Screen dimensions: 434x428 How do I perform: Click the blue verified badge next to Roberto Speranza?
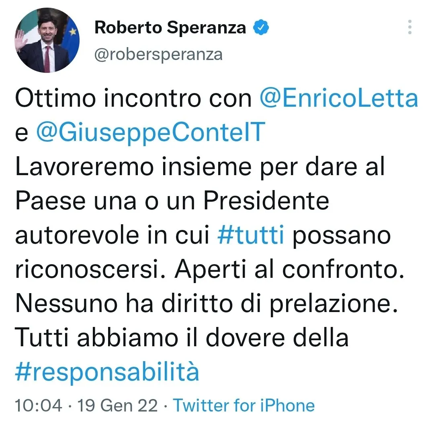261,27
